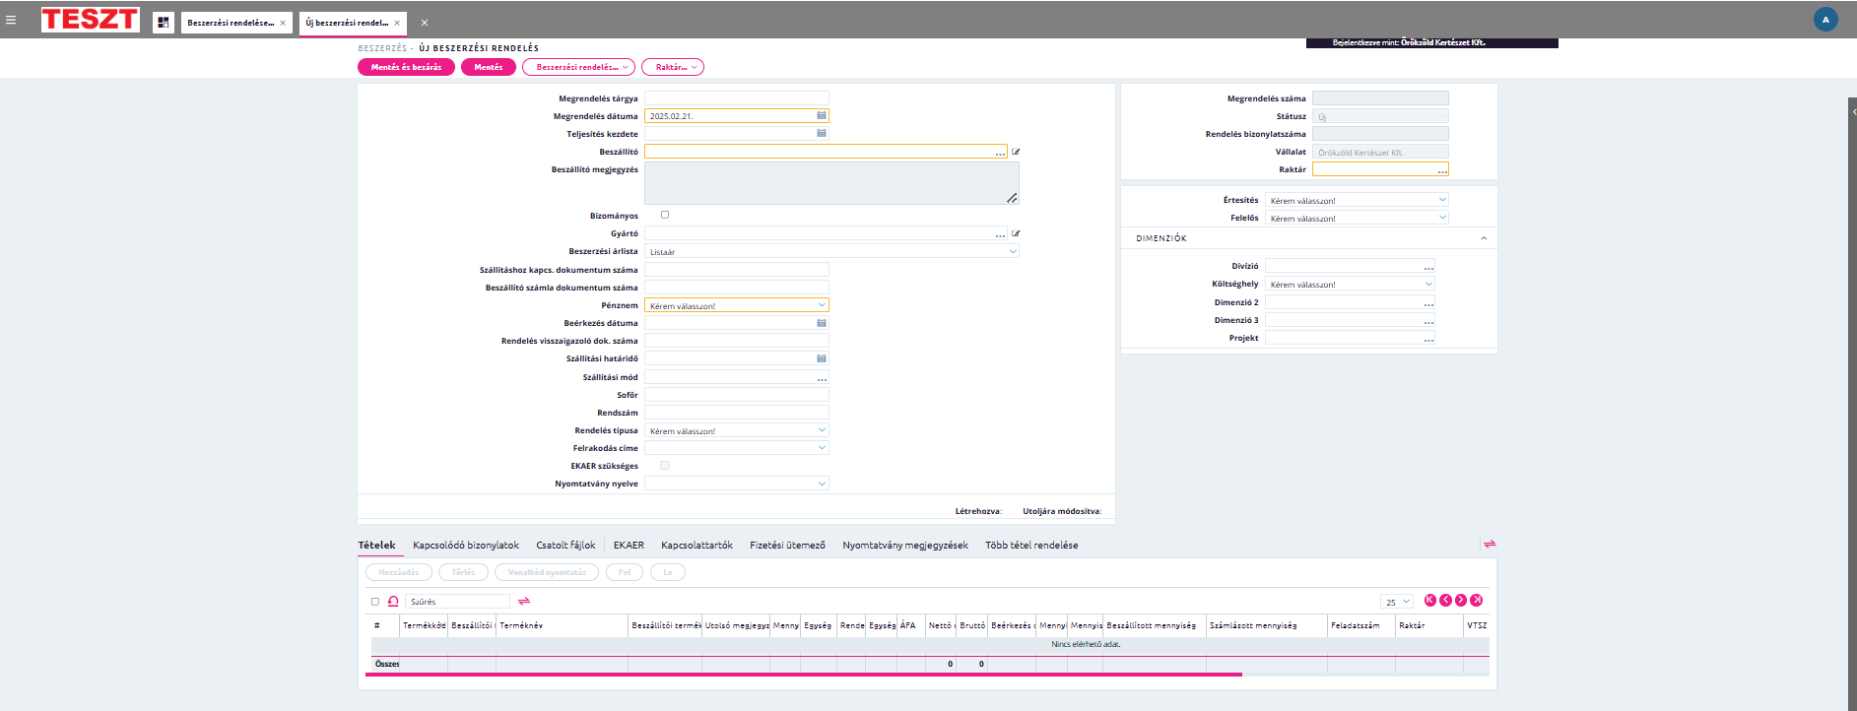
Task: Open Gyártó lookup ellipsis
Action: pyautogui.click(x=1000, y=234)
